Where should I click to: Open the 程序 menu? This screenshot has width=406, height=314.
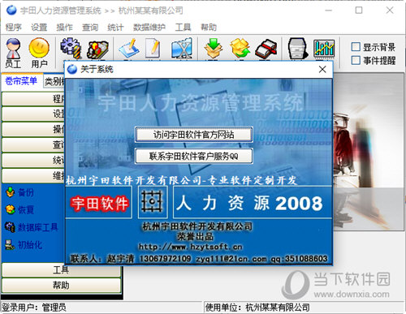pyautogui.click(x=13, y=27)
